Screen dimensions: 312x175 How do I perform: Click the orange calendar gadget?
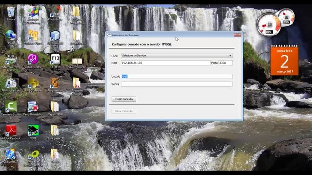coord(284,60)
